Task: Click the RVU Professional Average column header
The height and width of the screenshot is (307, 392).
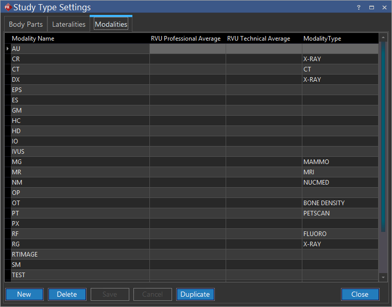Action: click(185, 39)
